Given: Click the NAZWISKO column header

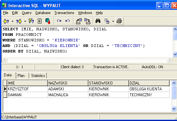Looking at the screenshot, I should pos(68,83).
